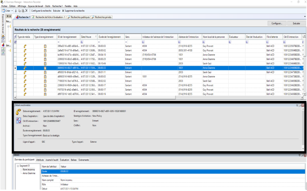The height and width of the screenshot is (191, 307).
Task: Toggle the grid header select-all checkbox
Action: [x=15, y=37]
